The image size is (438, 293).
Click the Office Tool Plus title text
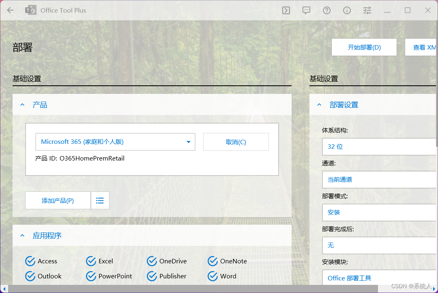tap(63, 10)
